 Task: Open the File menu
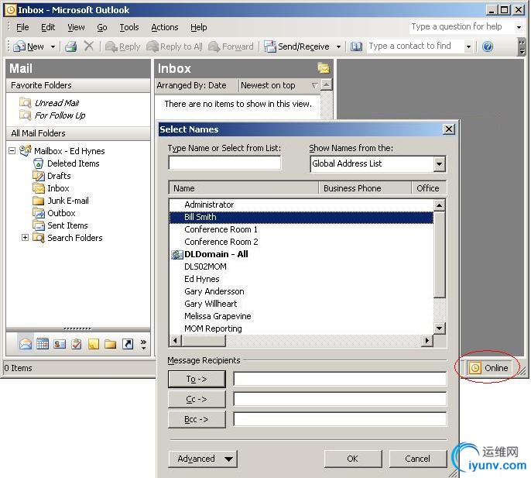click(22, 27)
